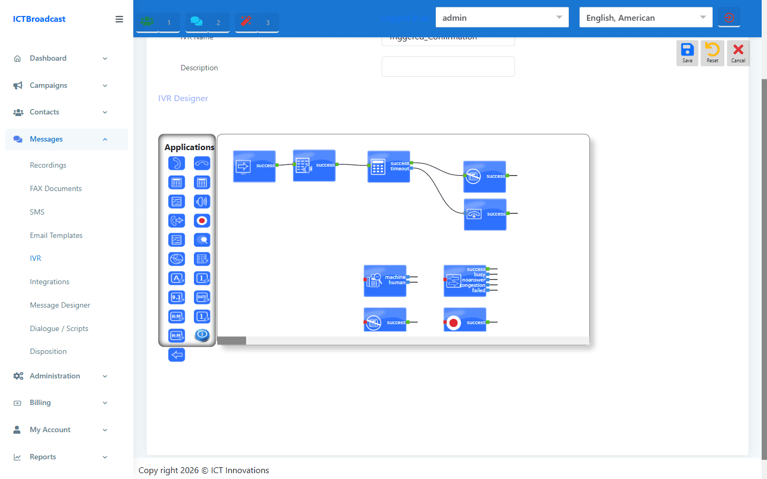Screen dimensions: 767x479
Task: Click the 'IVR Designer' heading text
Action: (183, 98)
